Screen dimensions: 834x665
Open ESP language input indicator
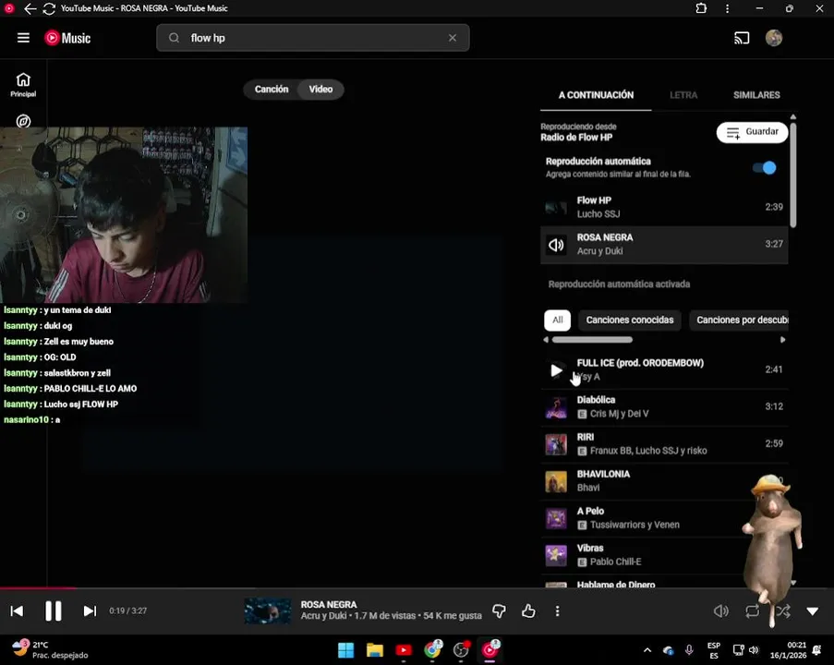713,650
